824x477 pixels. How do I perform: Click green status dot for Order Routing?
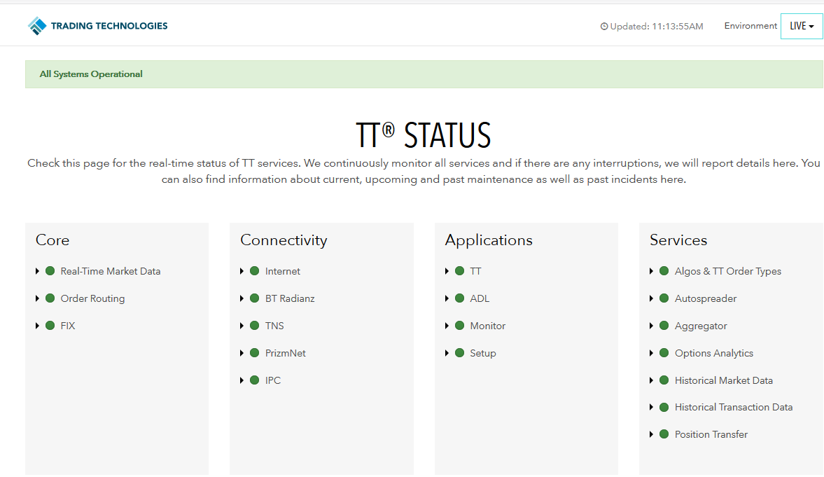(x=50, y=298)
